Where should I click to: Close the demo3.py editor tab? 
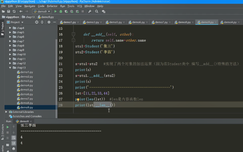pyautogui.click(x=101, y=22)
